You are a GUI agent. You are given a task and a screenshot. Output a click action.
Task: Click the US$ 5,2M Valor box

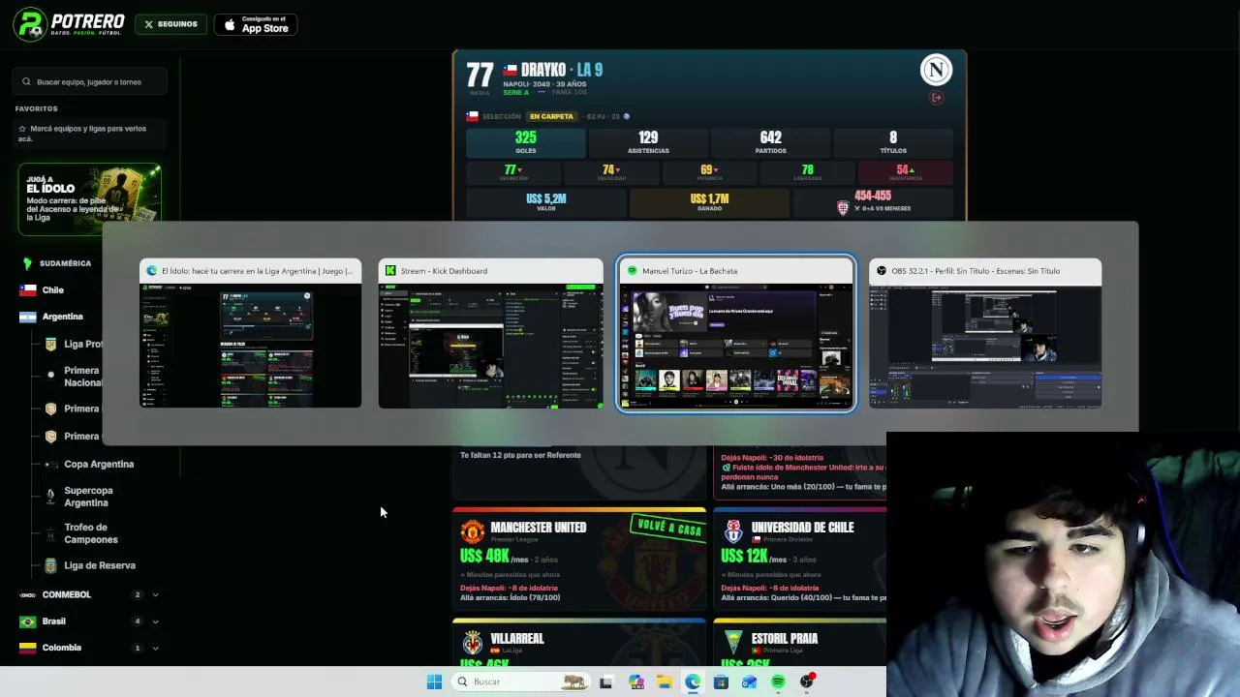[x=546, y=202]
